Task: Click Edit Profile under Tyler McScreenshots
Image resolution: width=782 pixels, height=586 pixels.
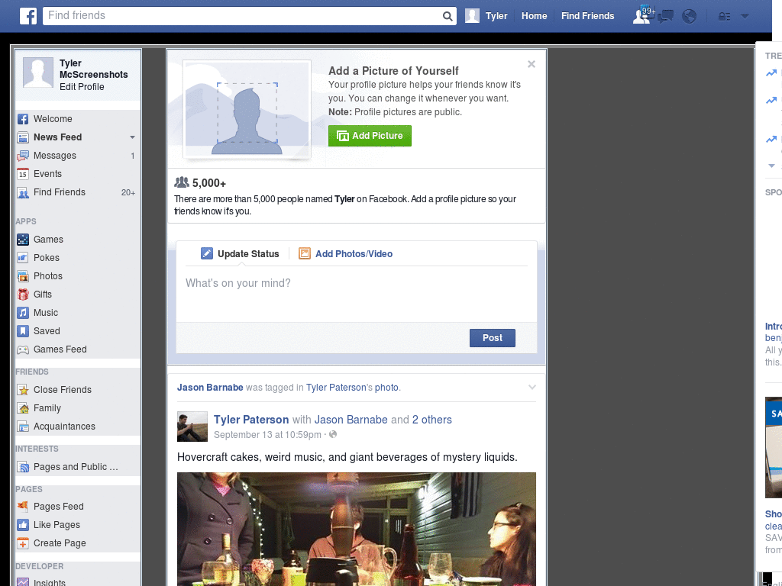Action: [82, 87]
